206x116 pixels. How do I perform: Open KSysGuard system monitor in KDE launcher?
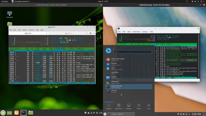click(129, 82)
